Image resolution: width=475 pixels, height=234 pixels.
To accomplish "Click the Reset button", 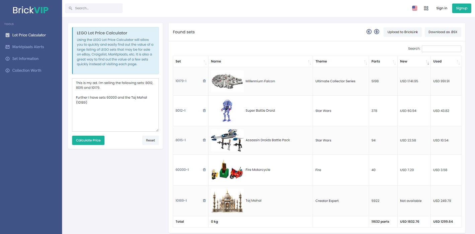I will pyautogui.click(x=150, y=140).
